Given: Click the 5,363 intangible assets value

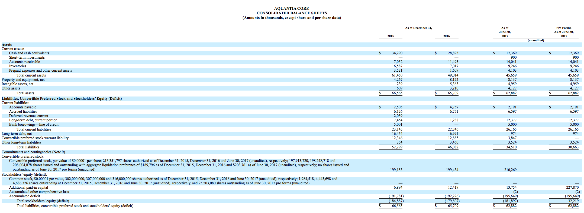Looking at the screenshot, I should tap(454, 84).
